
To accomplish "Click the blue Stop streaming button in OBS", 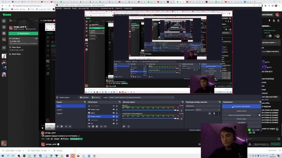I will (x=241, y=106).
